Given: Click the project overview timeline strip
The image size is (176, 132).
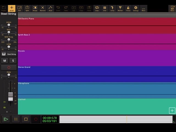Looking at the screenshot, I should pyautogui.click(x=116, y=119).
